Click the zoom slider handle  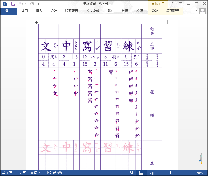coord(171,173)
